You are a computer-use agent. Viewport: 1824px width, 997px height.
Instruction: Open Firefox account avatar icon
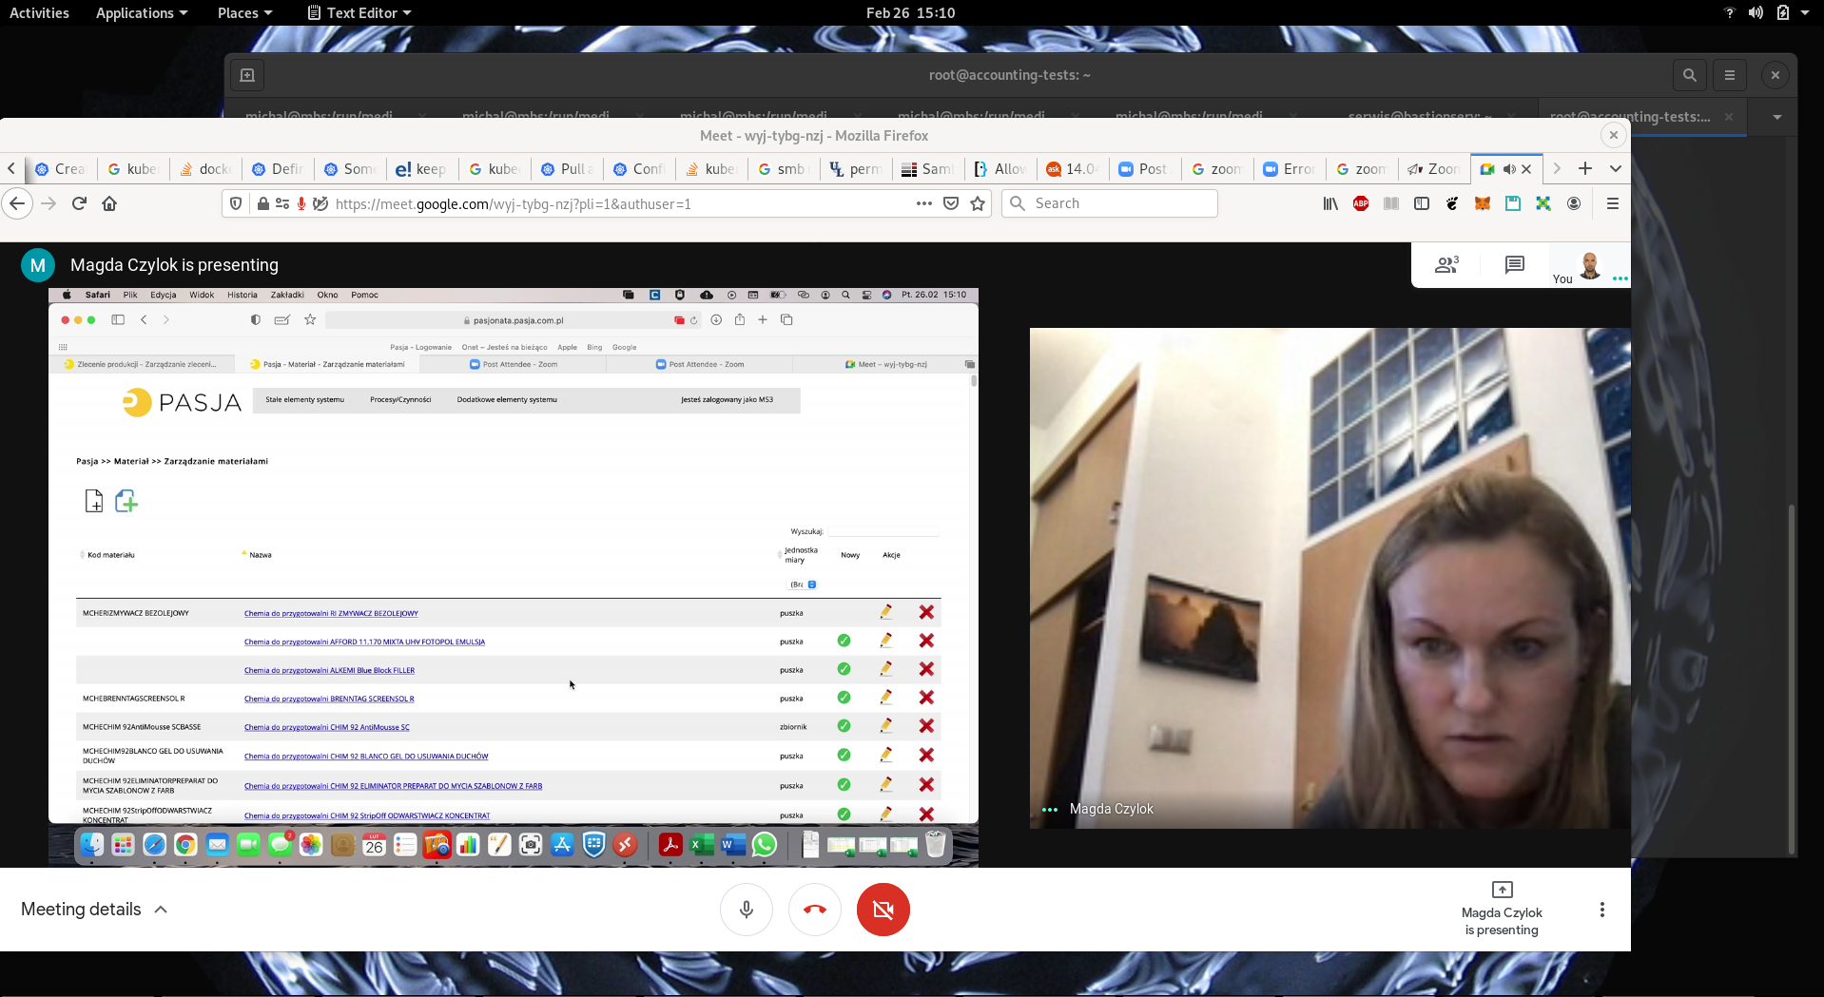click(1574, 203)
